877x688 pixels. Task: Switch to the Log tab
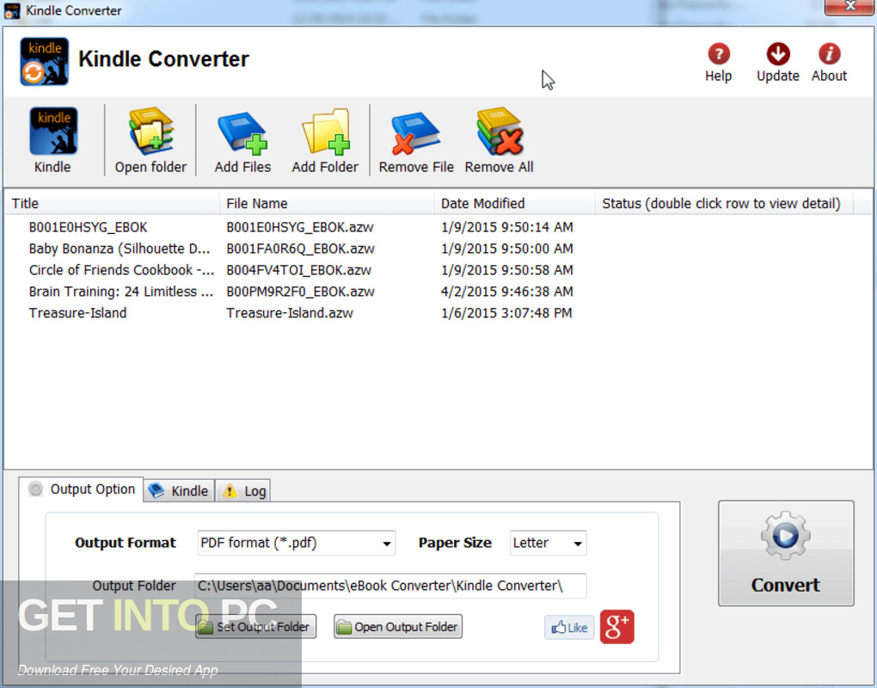tap(243, 490)
